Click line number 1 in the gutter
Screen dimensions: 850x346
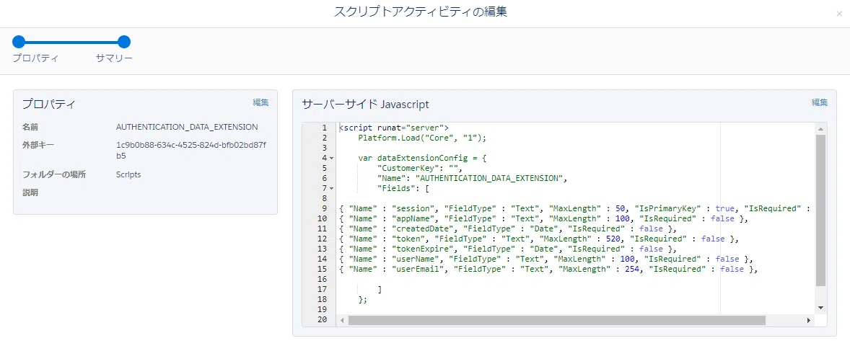324,128
